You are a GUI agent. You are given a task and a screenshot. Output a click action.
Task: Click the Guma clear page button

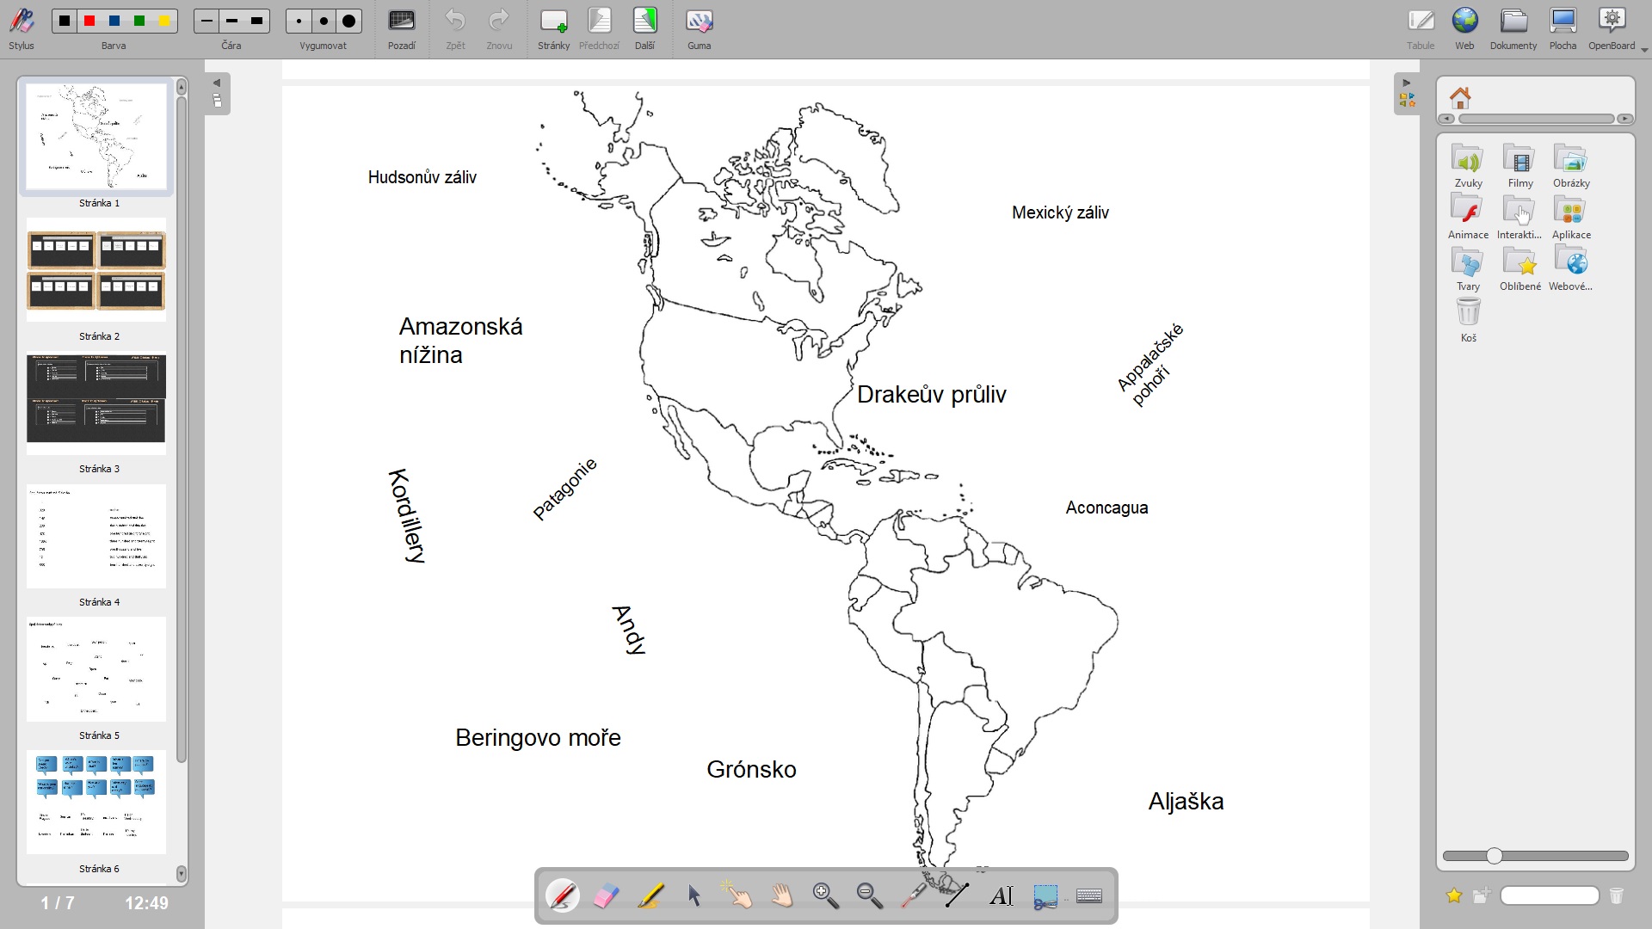click(700, 28)
